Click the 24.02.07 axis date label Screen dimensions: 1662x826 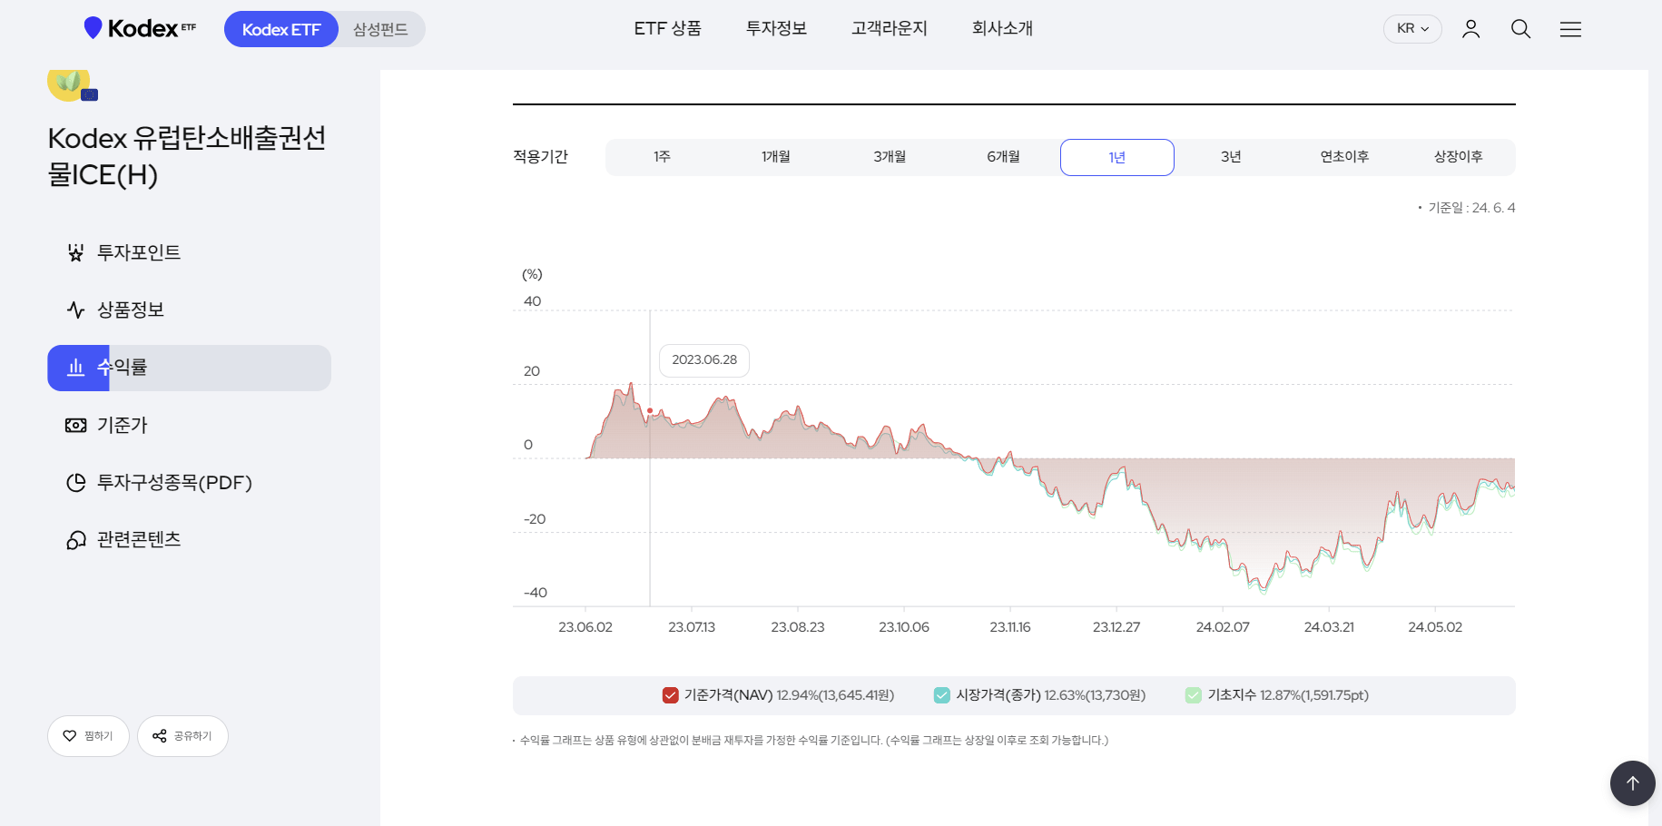(x=1223, y=627)
